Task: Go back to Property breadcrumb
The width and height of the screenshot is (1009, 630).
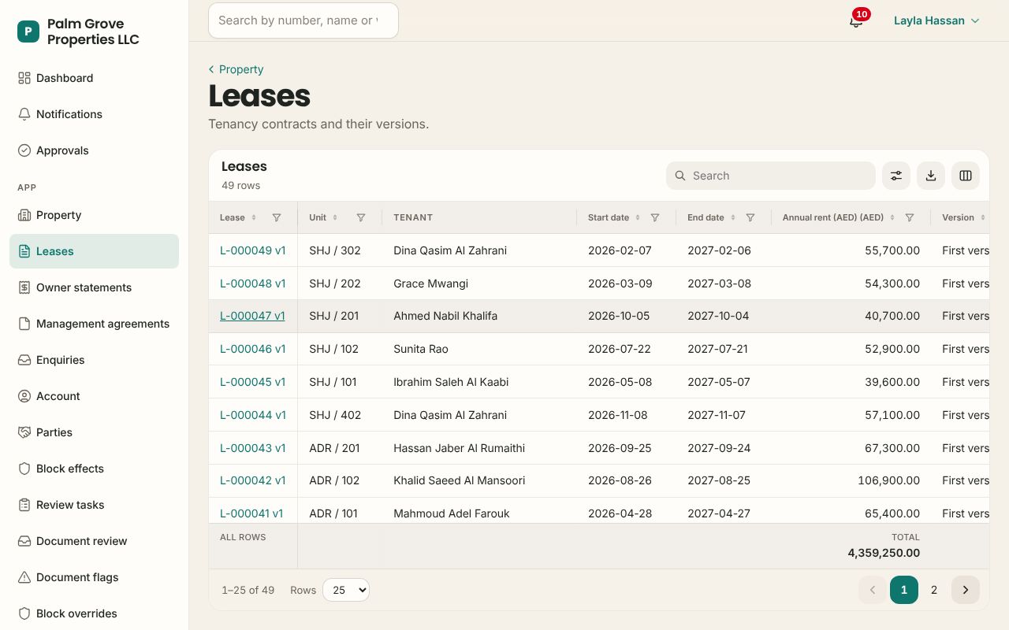Action: [236, 69]
